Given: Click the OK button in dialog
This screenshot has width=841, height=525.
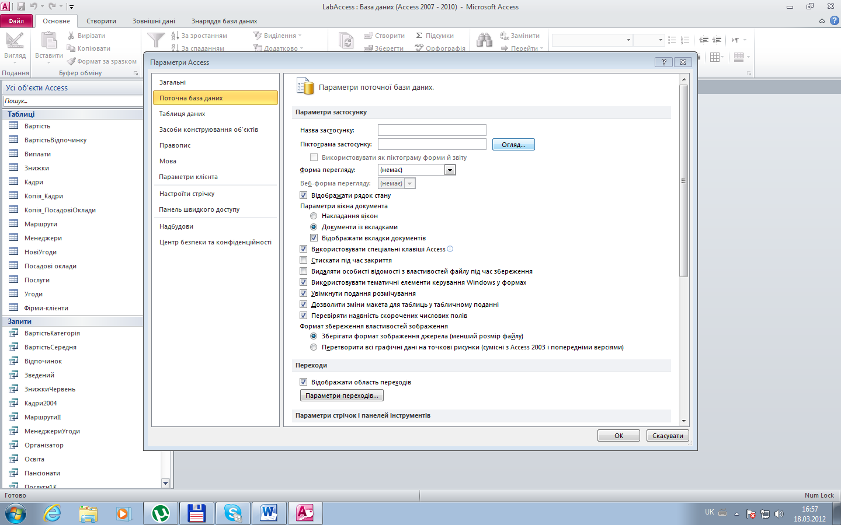Looking at the screenshot, I should [618, 436].
